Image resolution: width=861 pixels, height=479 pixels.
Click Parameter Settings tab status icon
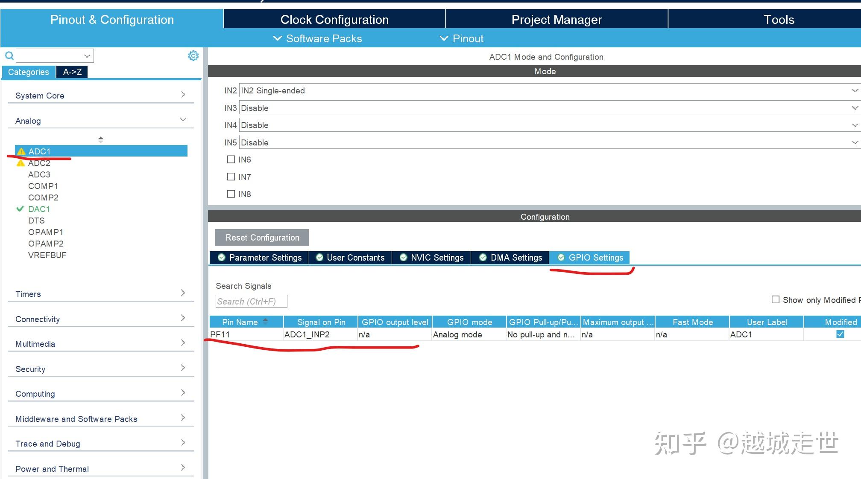click(221, 257)
